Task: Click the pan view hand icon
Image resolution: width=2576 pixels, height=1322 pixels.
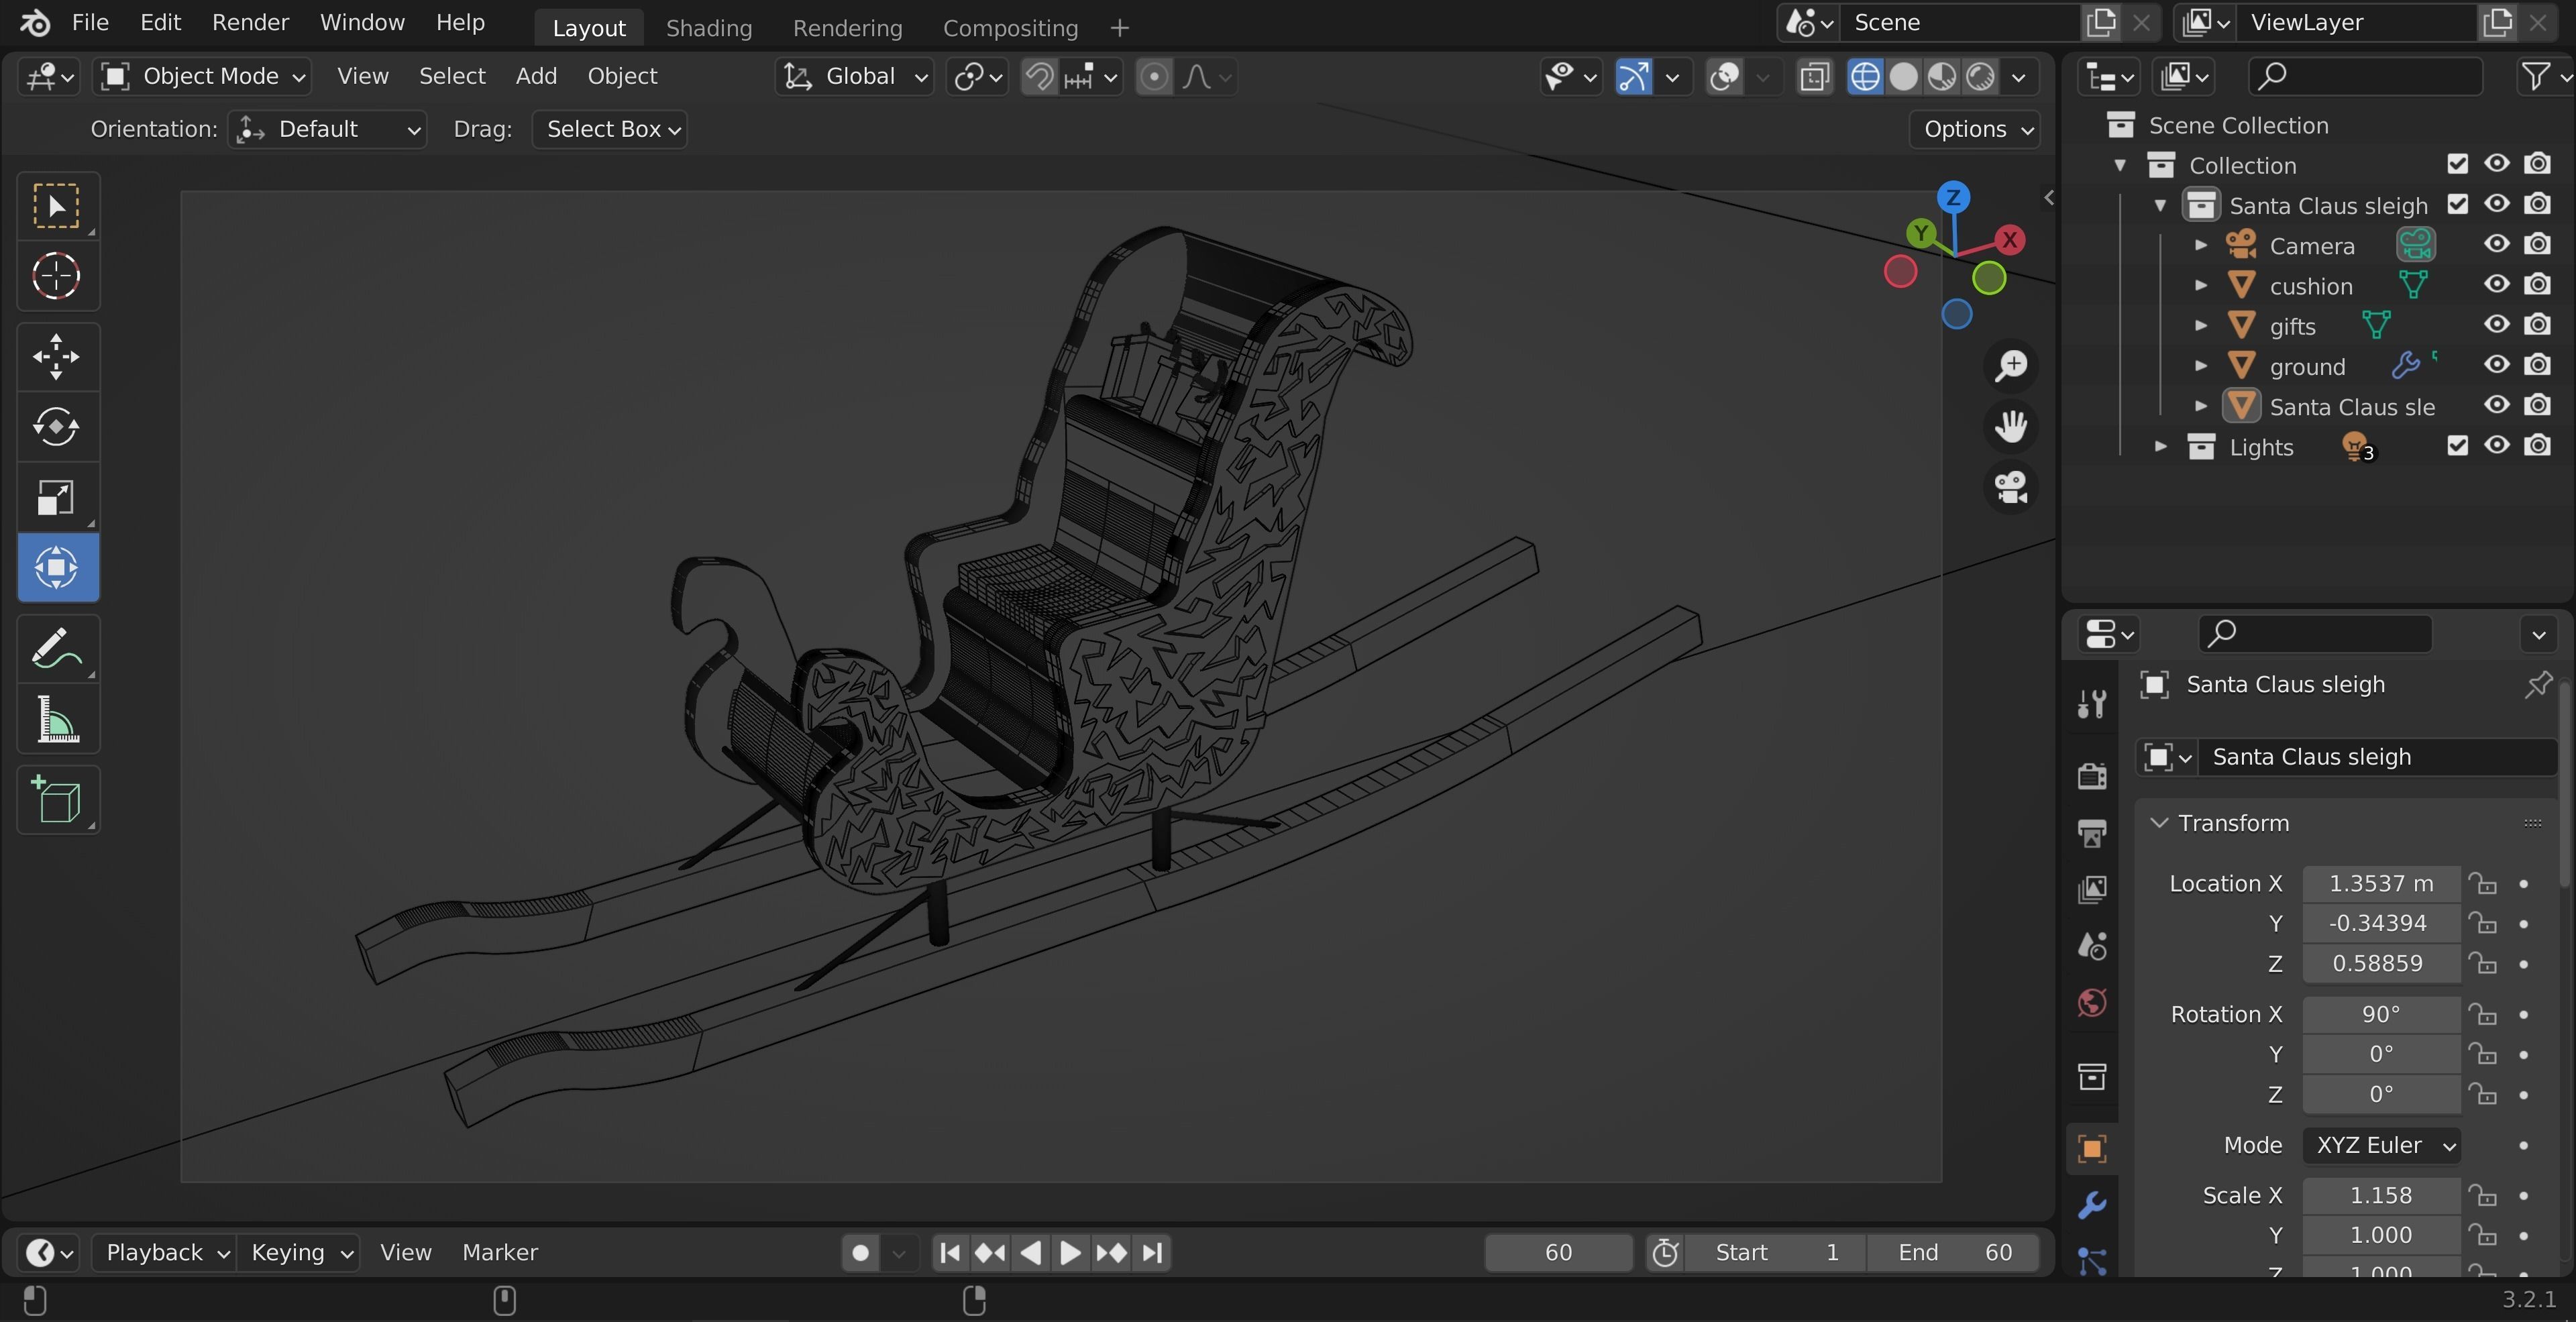Action: coord(2010,427)
